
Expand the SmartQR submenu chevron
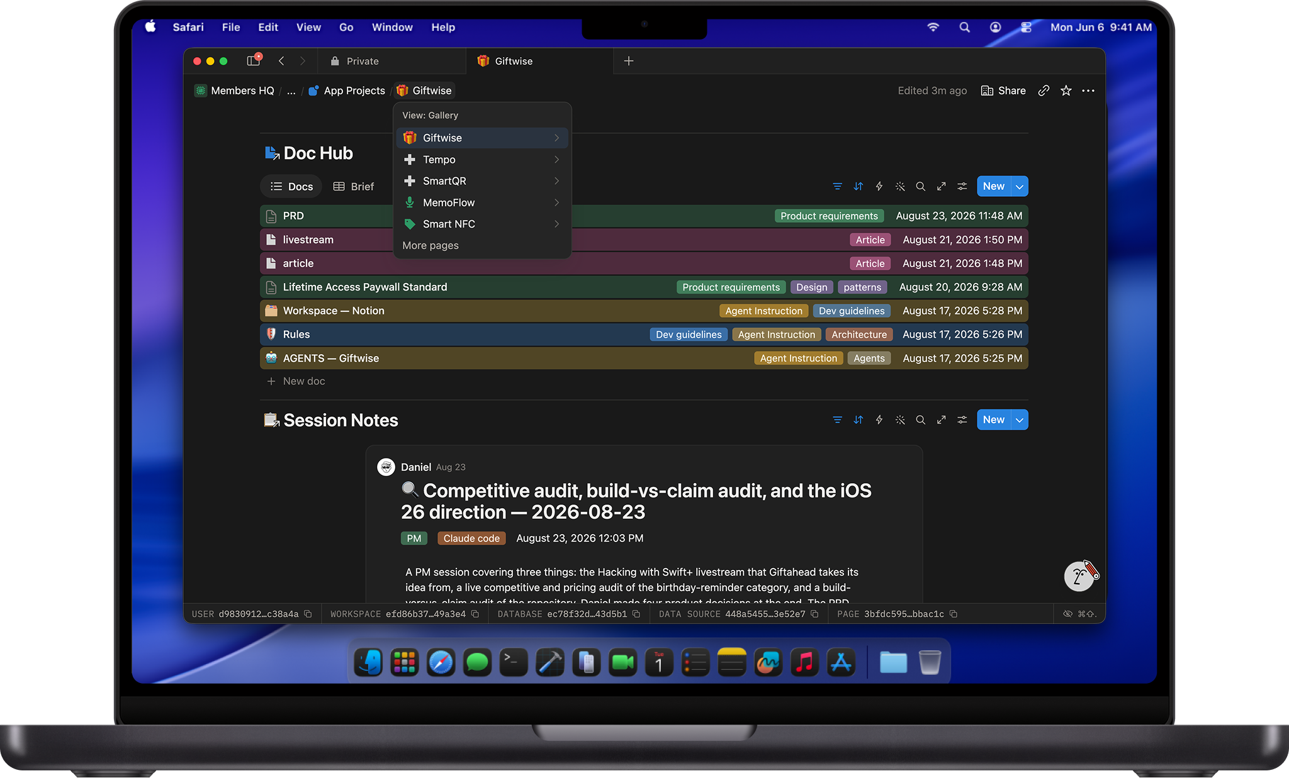(556, 181)
